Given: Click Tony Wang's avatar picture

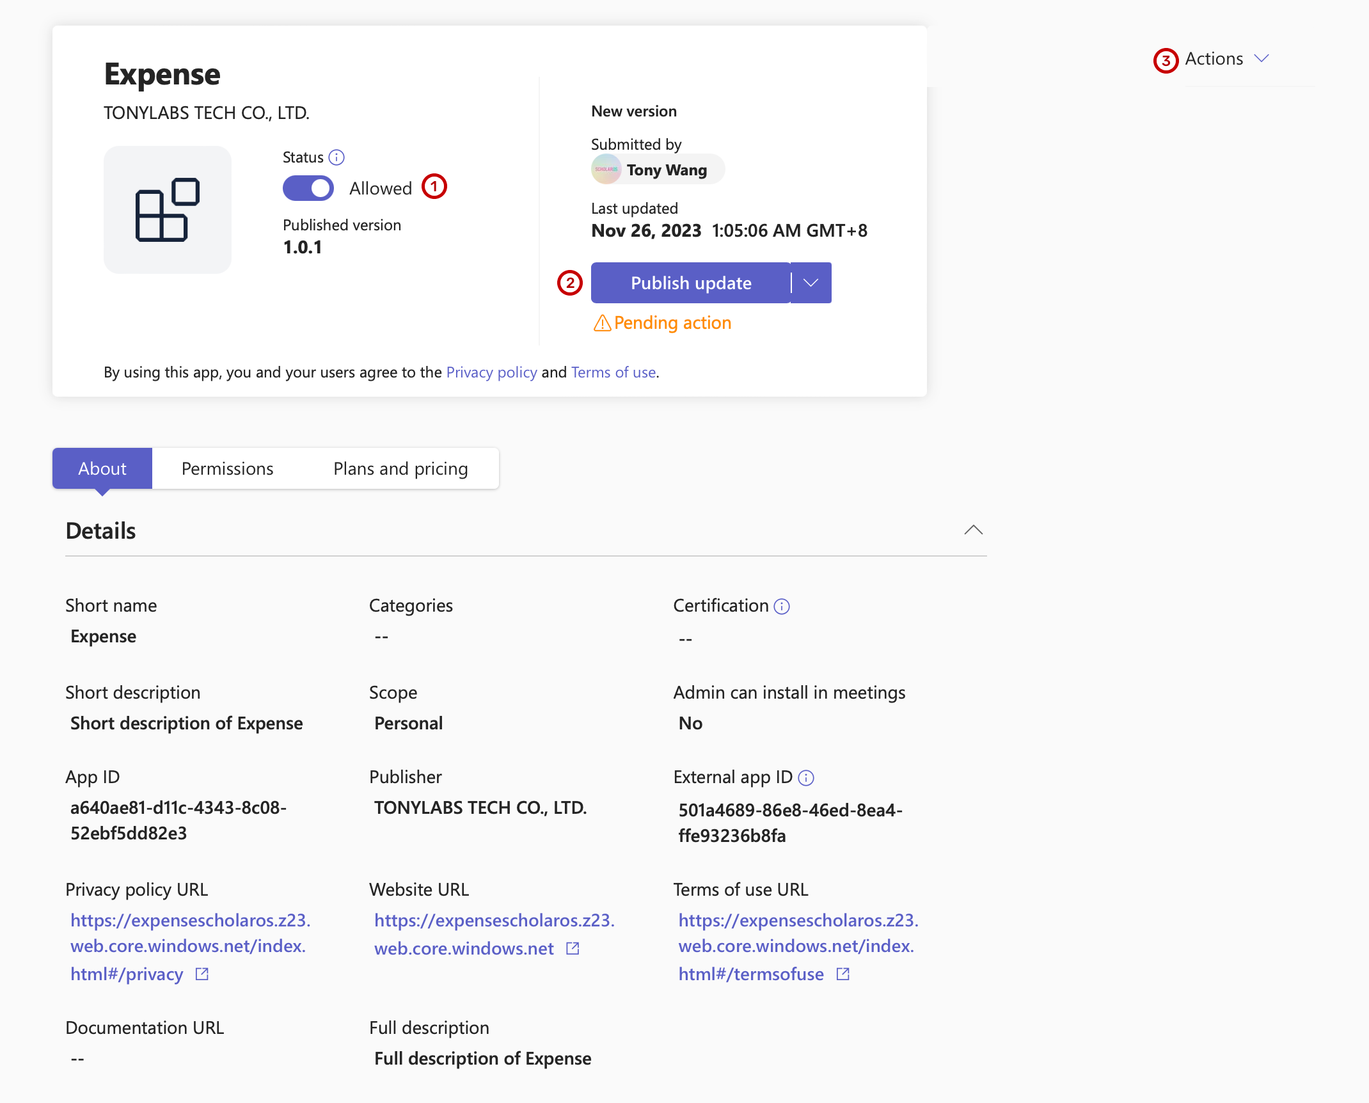Looking at the screenshot, I should click(606, 170).
